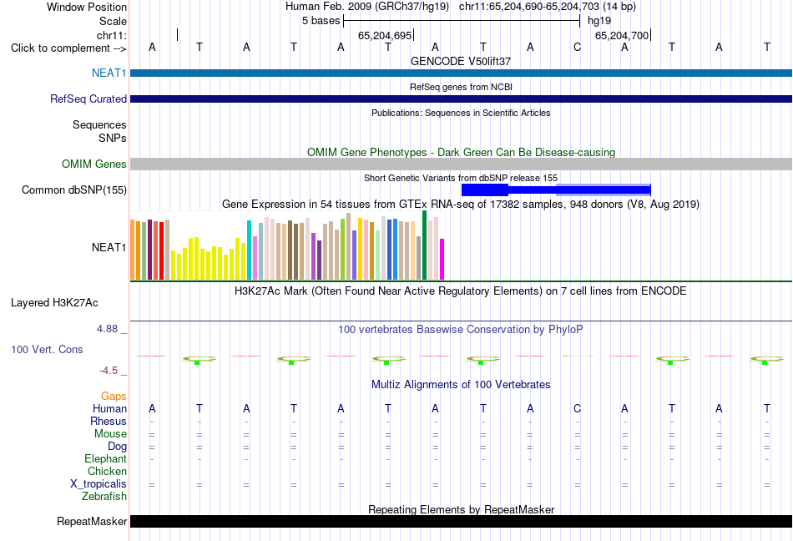Open the Sequences track label
The height and width of the screenshot is (541, 793).
coord(99,125)
